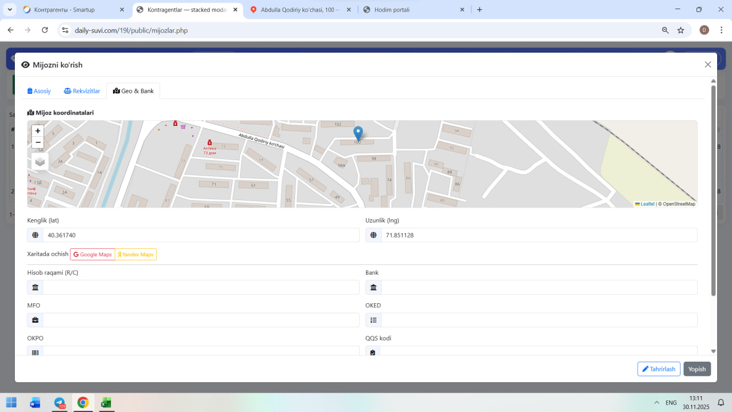732x412 pixels.
Task: Bookmark this page with star icon
Action: point(681,30)
